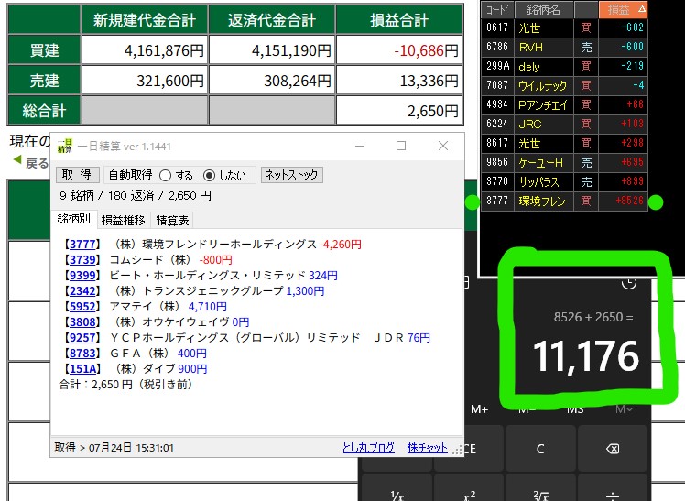Click the 2,650円 total in 総合計 row
The image size is (685, 501).
click(399, 111)
